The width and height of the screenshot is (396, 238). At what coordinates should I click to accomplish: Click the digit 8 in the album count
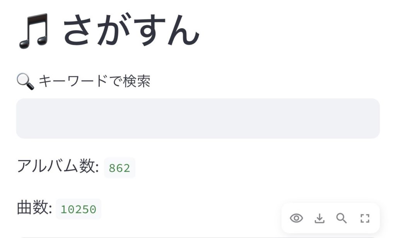[113, 168]
